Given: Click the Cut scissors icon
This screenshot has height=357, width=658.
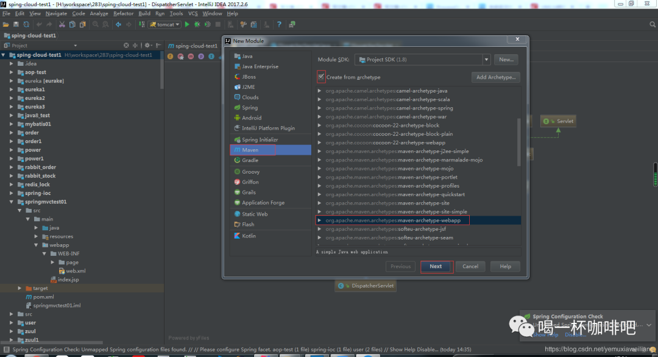Looking at the screenshot, I should 62,25.
